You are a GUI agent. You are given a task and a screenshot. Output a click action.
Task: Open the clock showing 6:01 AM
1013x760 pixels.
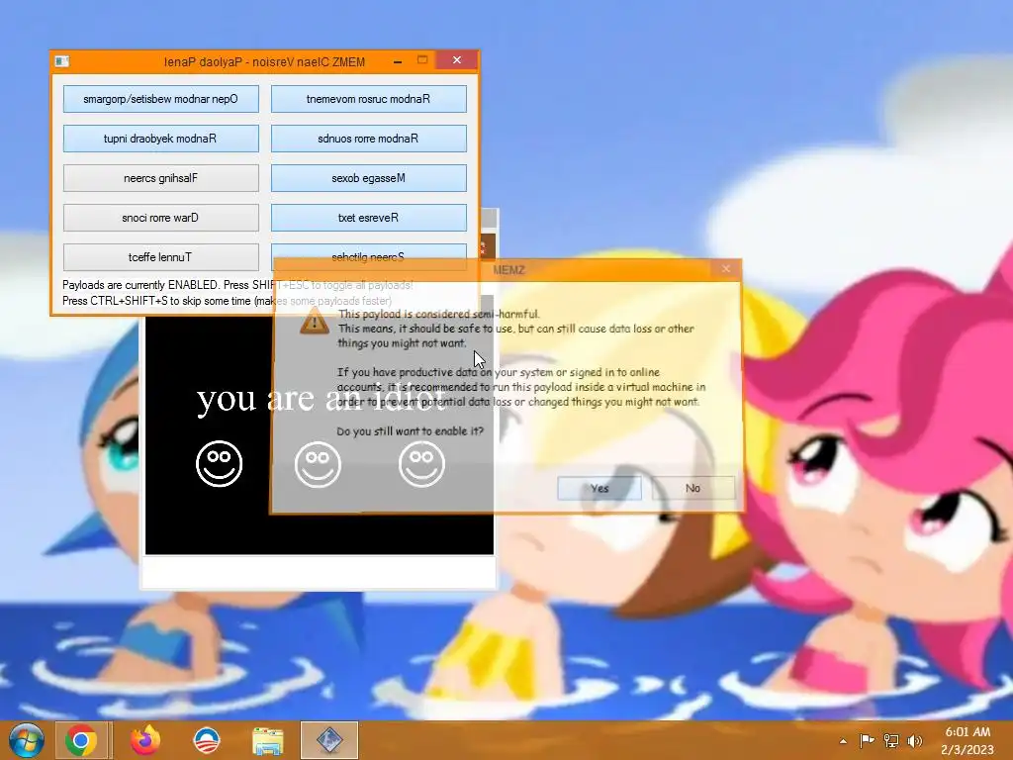point(967,740)
